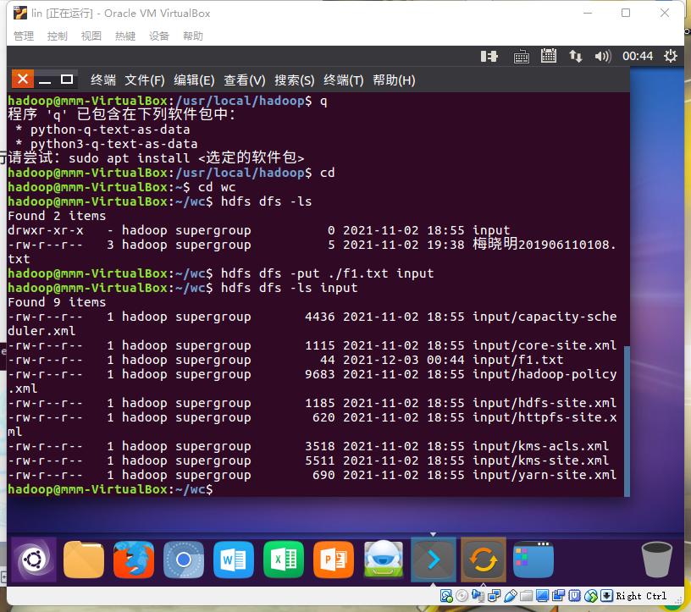Open terminal 编辑(E) menu

[x=194, y=80]
